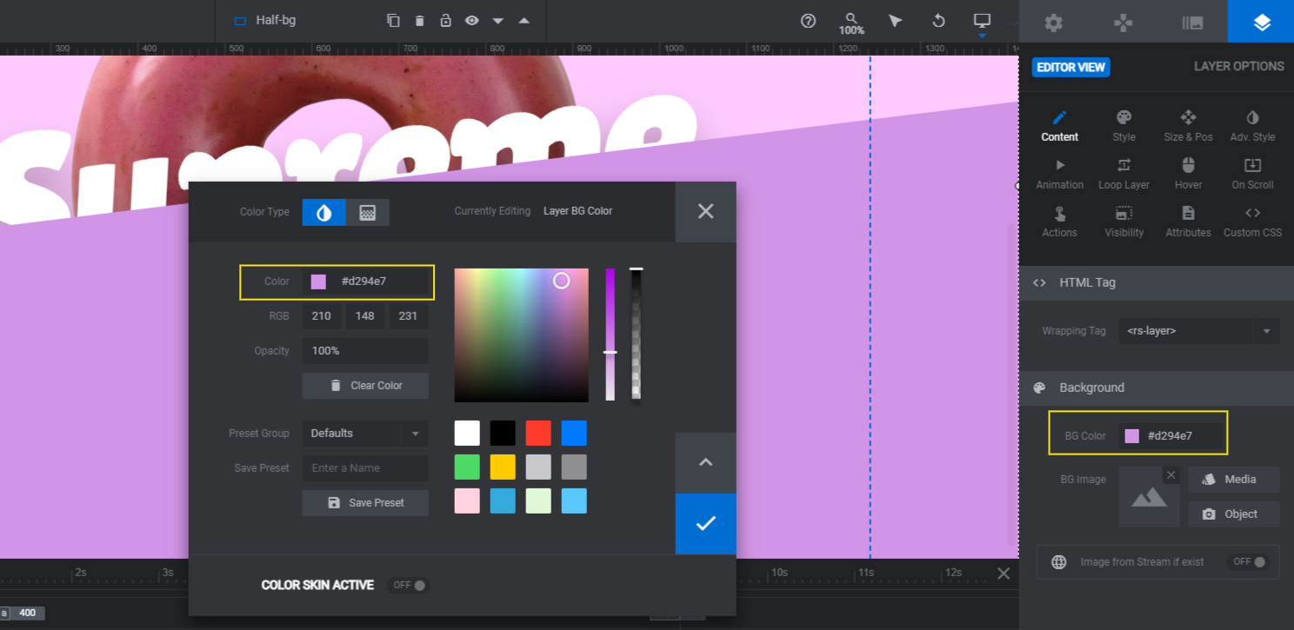Collapse the Background section header
This screenshot has width=1294, height=630.
pyautogui.click(x=1157, y=388)
